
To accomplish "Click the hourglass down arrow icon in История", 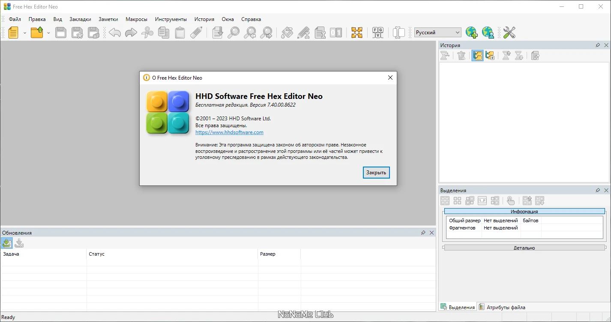I will coord(518,55).
